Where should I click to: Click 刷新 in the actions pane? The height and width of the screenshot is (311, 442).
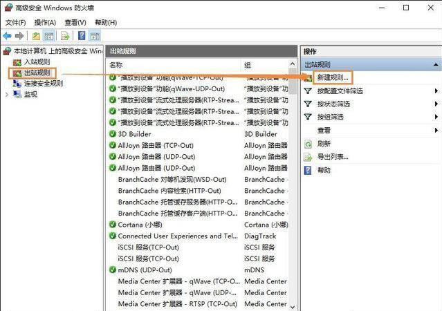[x=324, y=144]
